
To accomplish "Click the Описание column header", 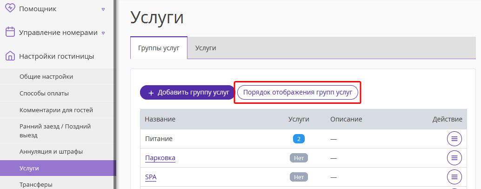I will click(346, 119).
